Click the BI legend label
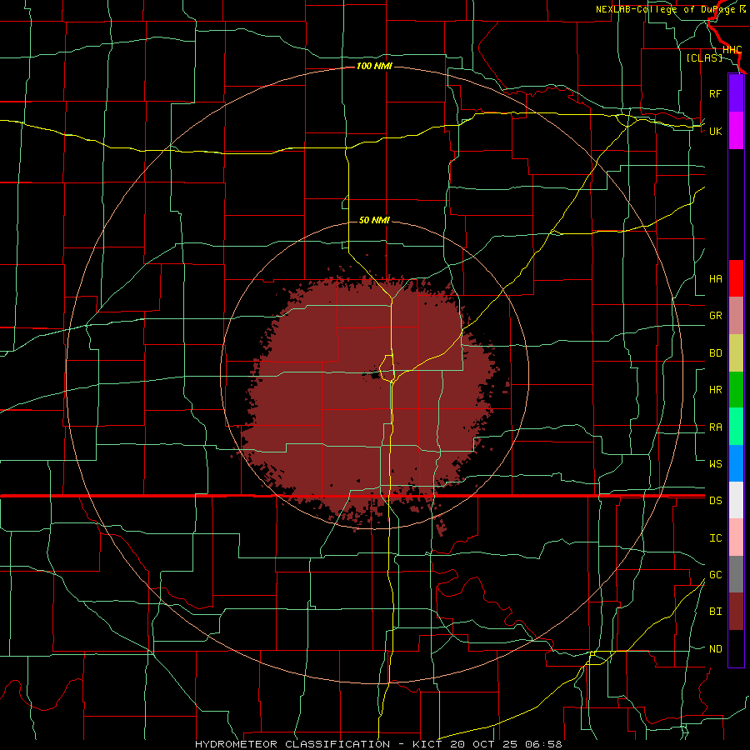The width and height of the screenshot is (750, 750). (x=715, y=612)
